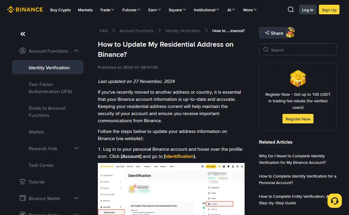349x215 pixels.
Task: Click the Binance Wallet icon in sidebar
Action: (22, 198)
